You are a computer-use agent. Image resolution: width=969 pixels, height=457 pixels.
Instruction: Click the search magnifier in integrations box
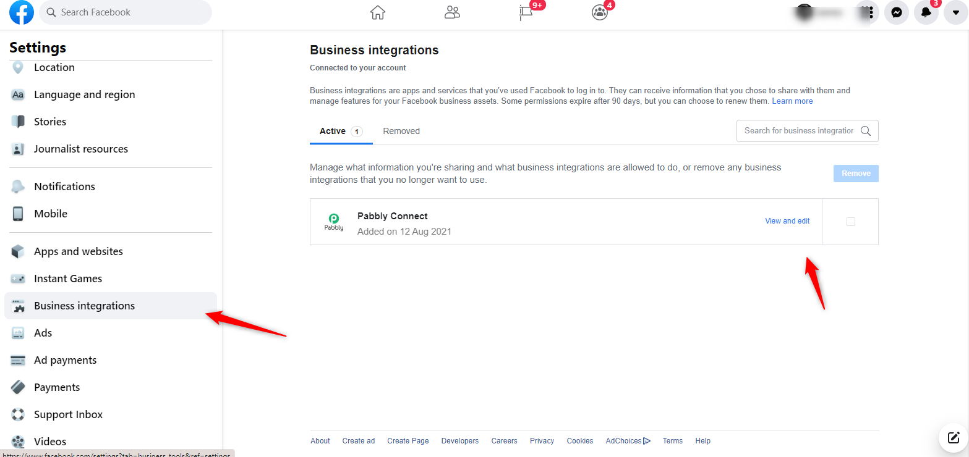[866, 131]
